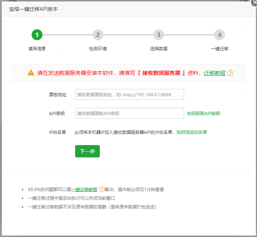This screenshot has height=237, width=257.
Task: Open the 一键迁移教程 link in footer notes
Action: point(84,189)
